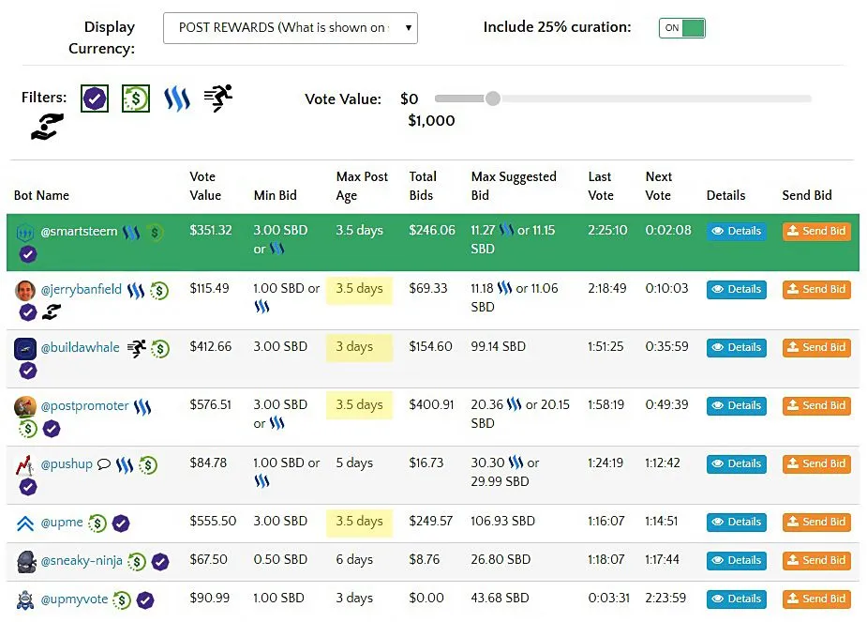
Task: View Details for @jerrybanfield
Action: [737, 289]
